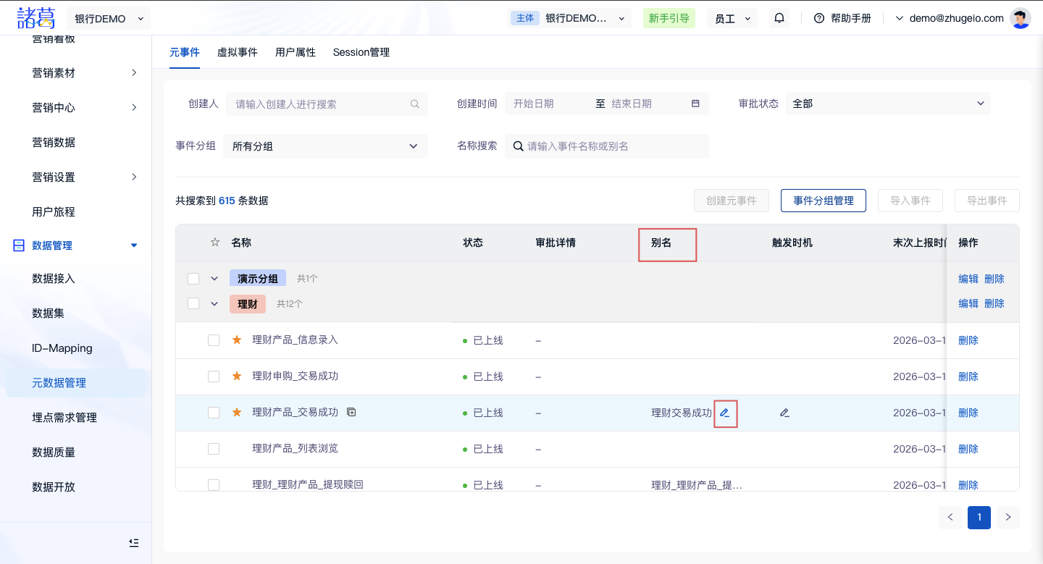The image size is (1043, 564).
Task: Click 编辑 link for 演示分组
Action: [968, 279]
